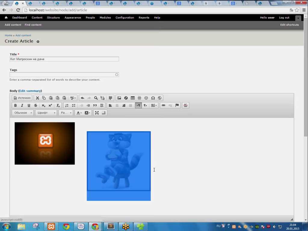308x231 pixels.
Task: Click the Remove Format icon
Action: click(x=58, y=105)
